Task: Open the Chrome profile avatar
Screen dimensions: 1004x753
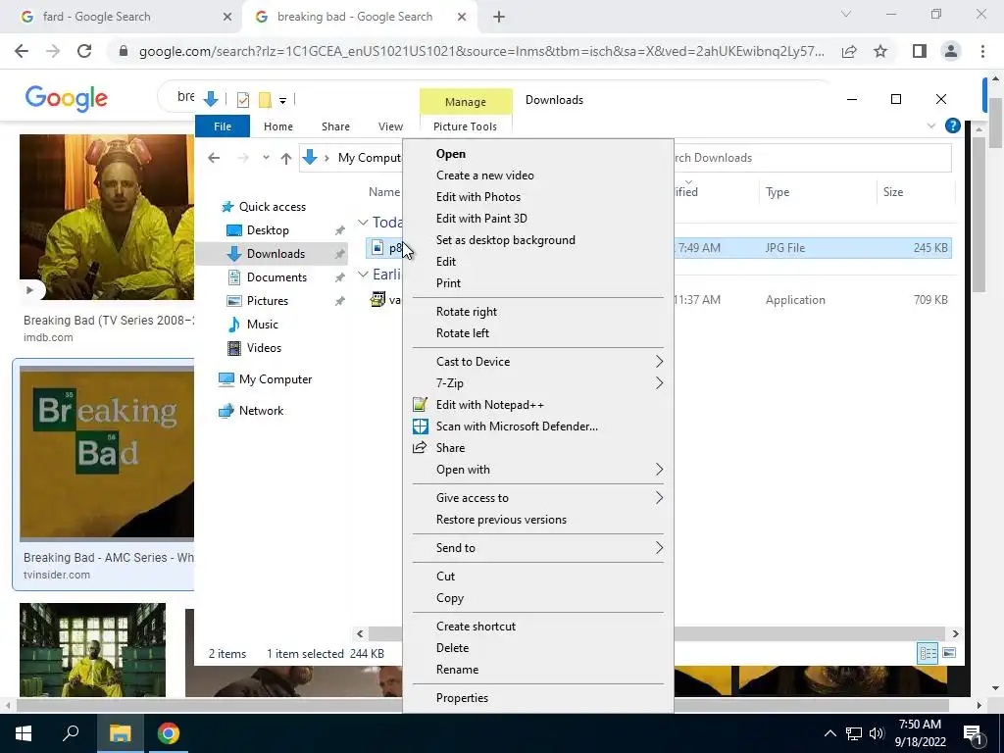Action: click(951, 51)
